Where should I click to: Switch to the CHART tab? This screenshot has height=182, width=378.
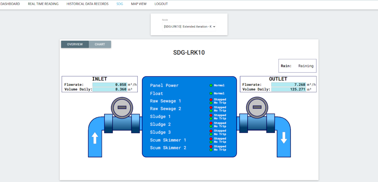point(100,44)
